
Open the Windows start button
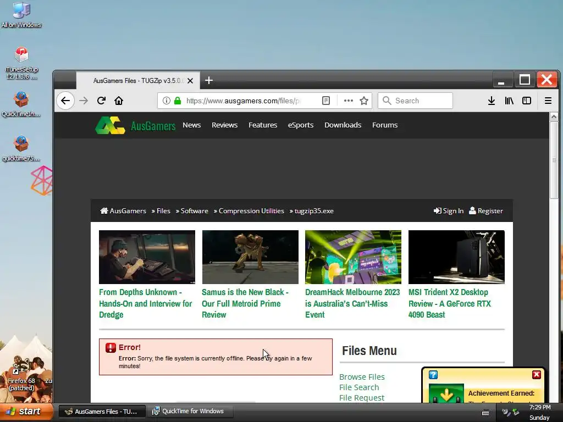[x=26, y=411]
